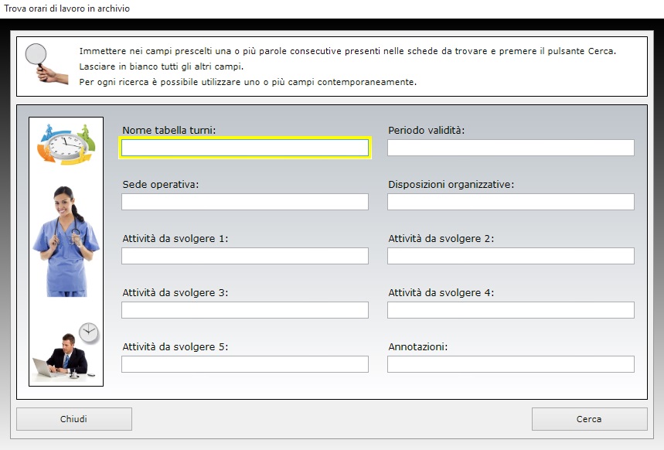Click the "Periodo validità:" label
Screen dimensions: 664x450
pyautogui.click(x=427, y=131)
